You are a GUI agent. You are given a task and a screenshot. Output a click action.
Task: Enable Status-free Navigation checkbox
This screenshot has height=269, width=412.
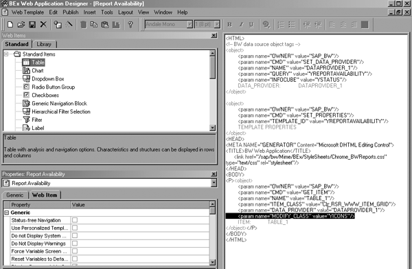(75, 220)
